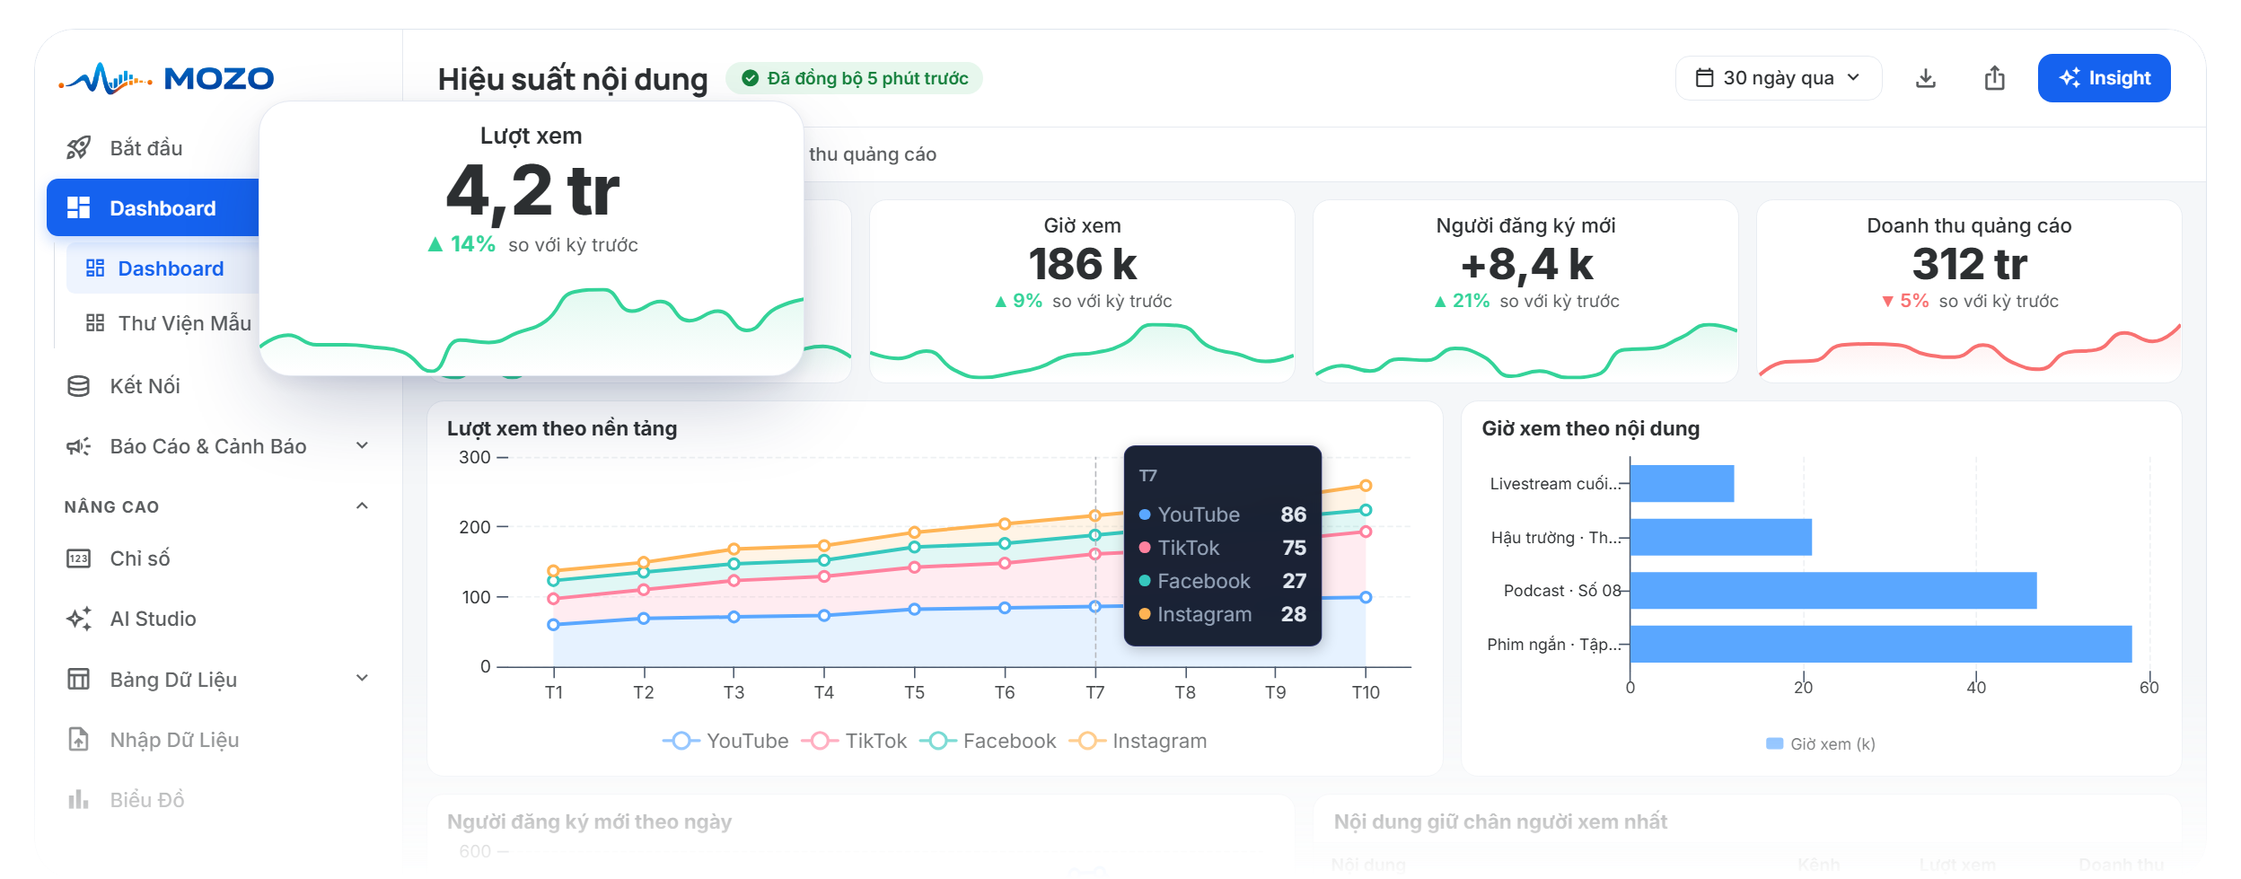This screenshot has width=2241, height=879.
Task: Click the sparkle icon for AI Studio
Action: (x=79, y=619)
